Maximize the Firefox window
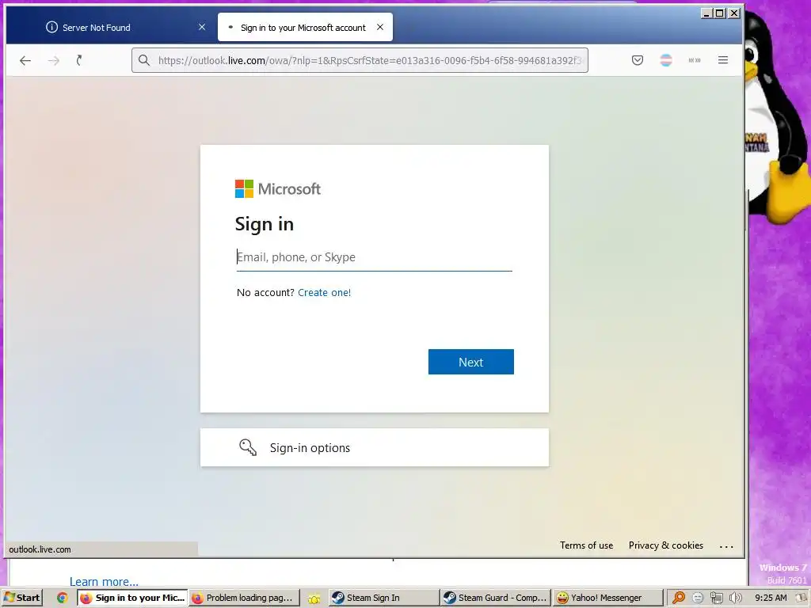The image size is (811, 608). click(x=719, y=13)
